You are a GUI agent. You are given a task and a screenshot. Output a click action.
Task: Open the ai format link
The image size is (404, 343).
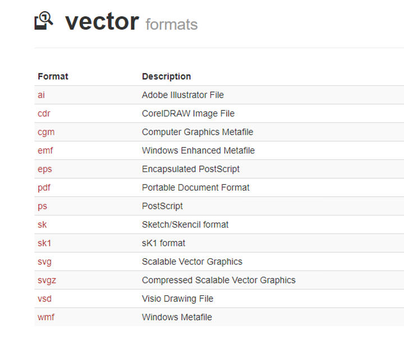[x=42, y=95]
